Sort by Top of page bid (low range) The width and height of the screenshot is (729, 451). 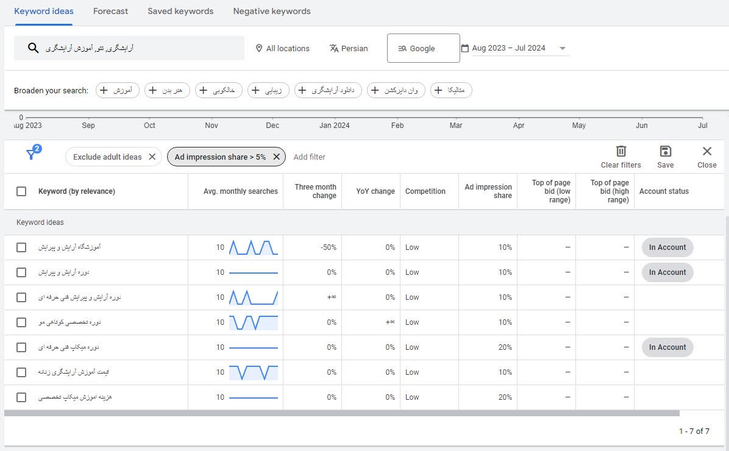pyautogui.click(x=551, y=191)
